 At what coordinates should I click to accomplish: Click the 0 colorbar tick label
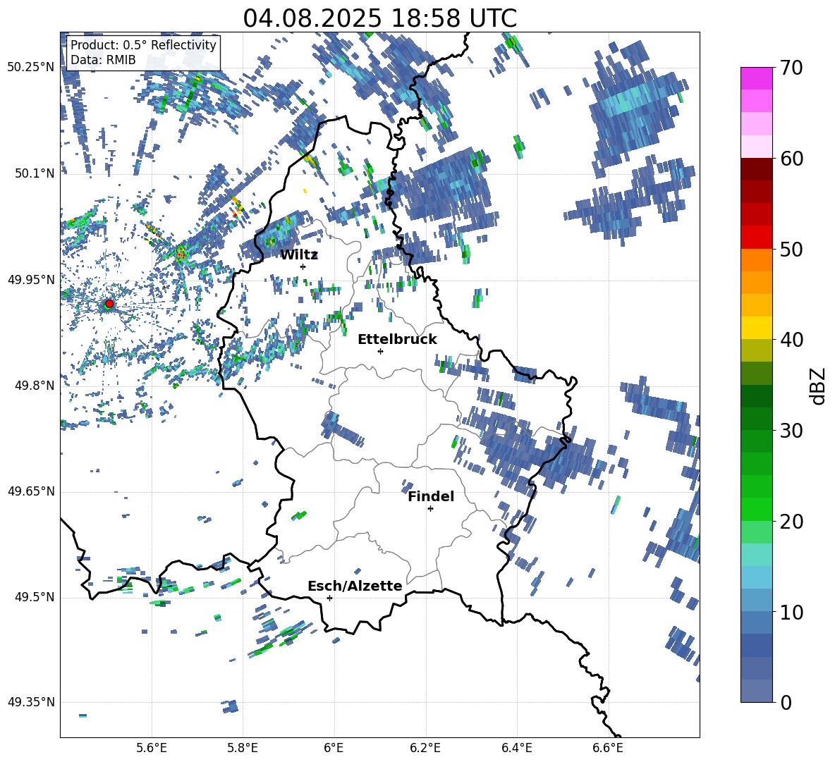[786, 702]
